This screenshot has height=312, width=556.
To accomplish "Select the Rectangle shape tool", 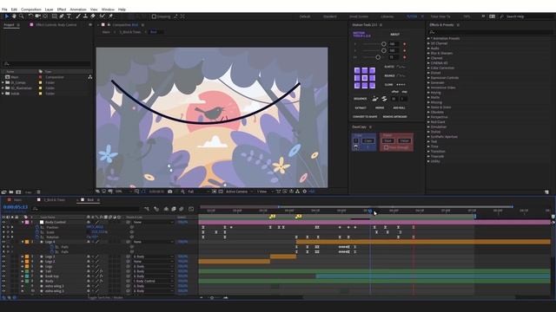I will pos(54,16).
